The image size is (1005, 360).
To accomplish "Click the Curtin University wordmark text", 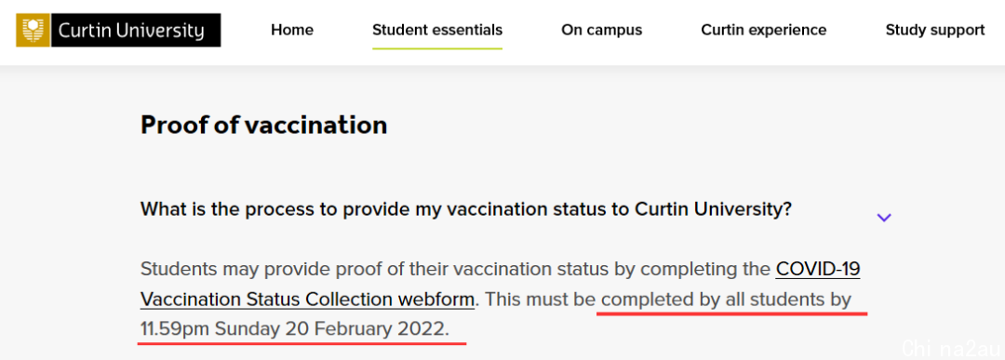I will pyautogui.click(x=131, y=30).
